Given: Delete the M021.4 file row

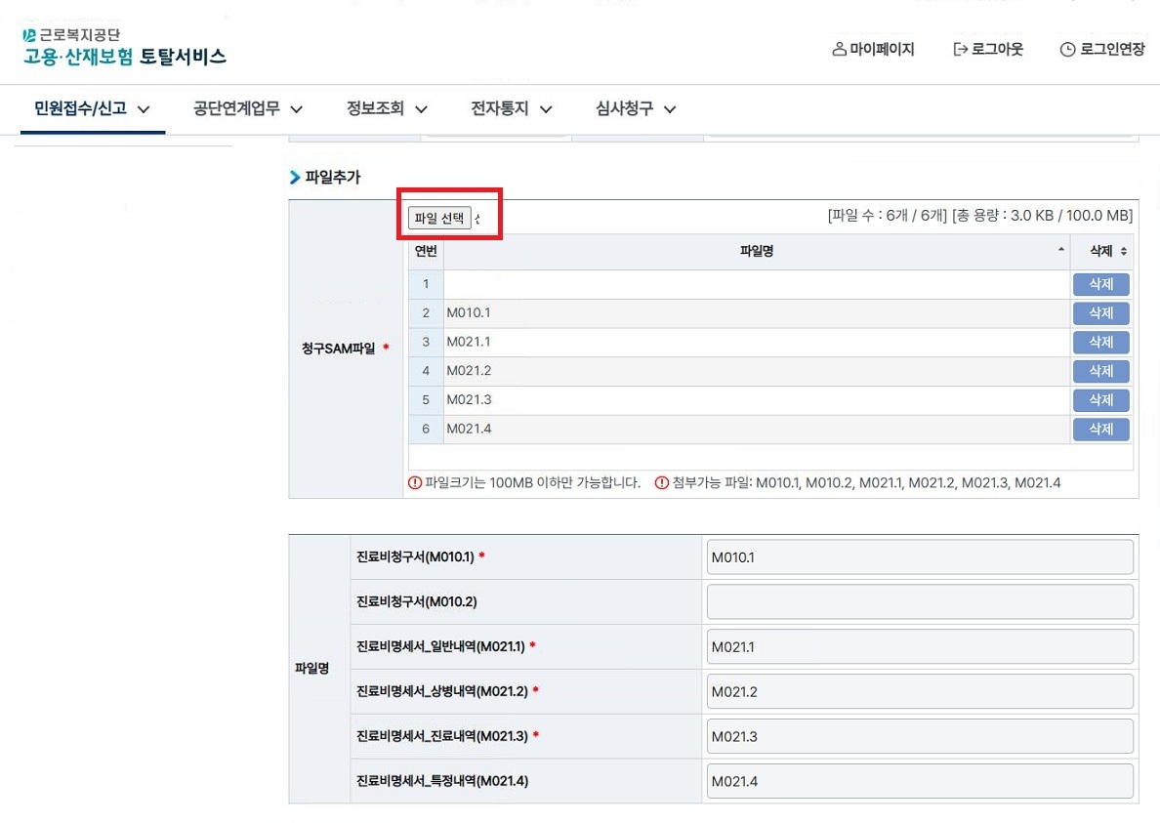Looking at the screenshot, I should (x=1100, y=430).
